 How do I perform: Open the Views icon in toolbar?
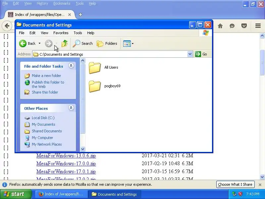pos(127,43)
